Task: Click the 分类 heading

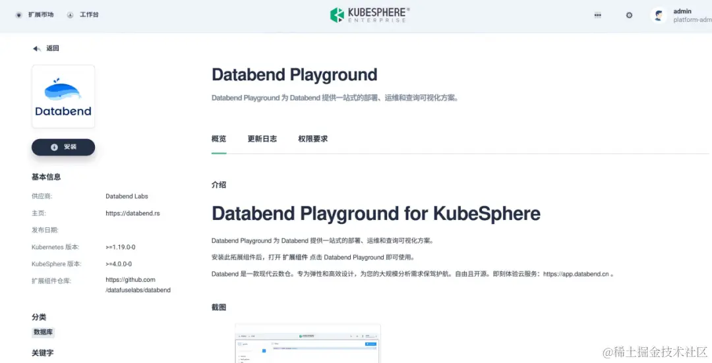Action: pyautogui.click(x=39, y=317)
